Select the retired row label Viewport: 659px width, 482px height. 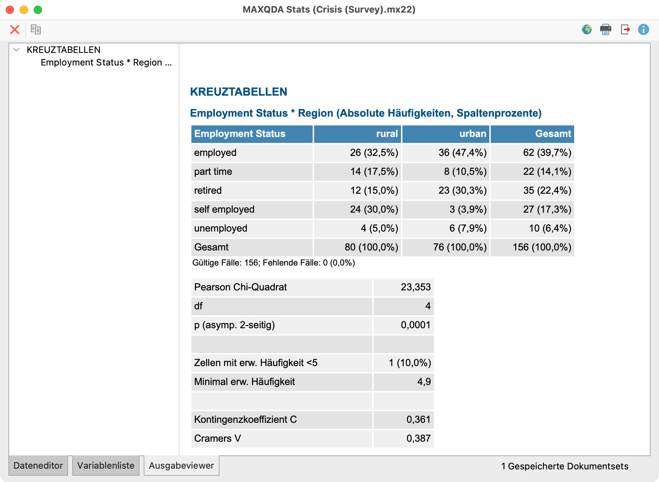pos(252,191)
